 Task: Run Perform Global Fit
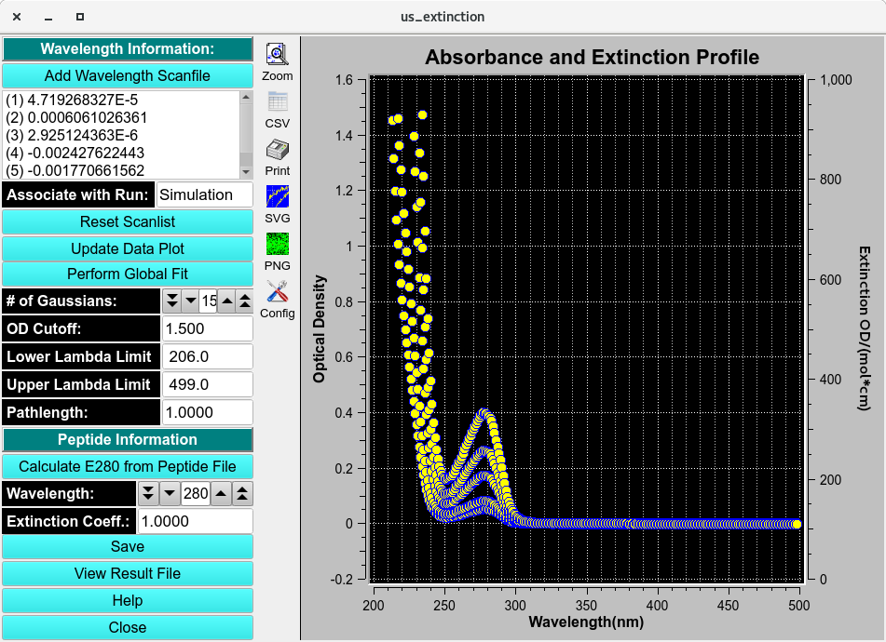128,274
